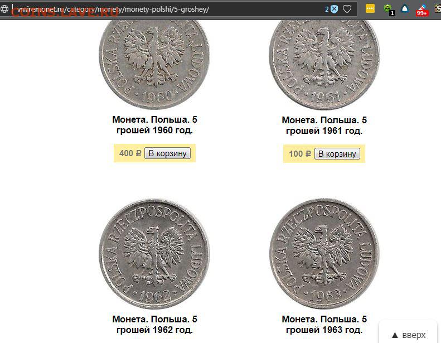
Task: Open the 5 грошей 1963 год title link
Action: coord(324,325)
